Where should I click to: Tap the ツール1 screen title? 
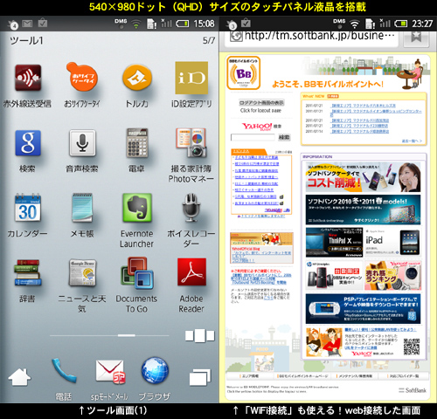(x=26, y=41)
